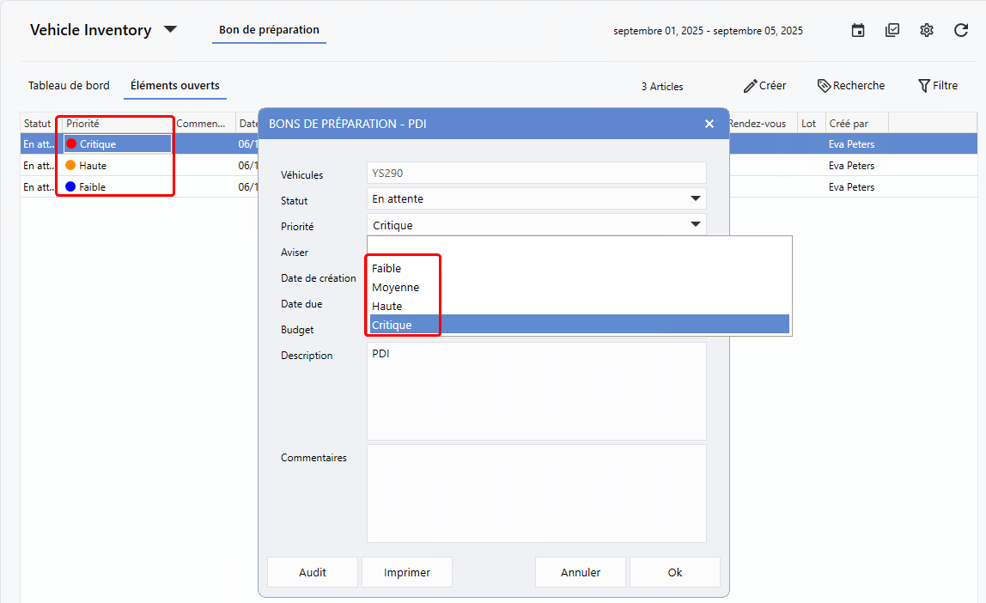Open the calendar date picker icon
986x603 pixels.
(x=857, y=30)
